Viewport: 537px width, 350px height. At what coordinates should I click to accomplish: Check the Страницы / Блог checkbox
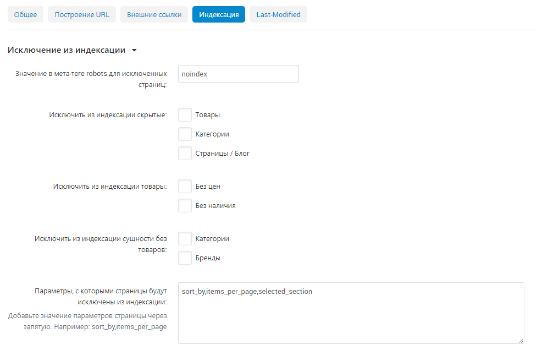pos(185,153)
